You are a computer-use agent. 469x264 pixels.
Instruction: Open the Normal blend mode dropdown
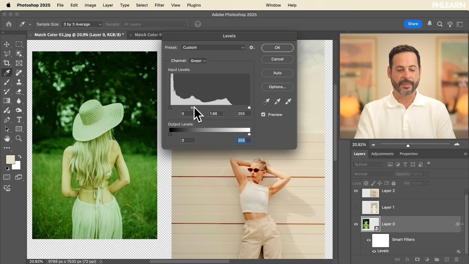coord(373,174)
